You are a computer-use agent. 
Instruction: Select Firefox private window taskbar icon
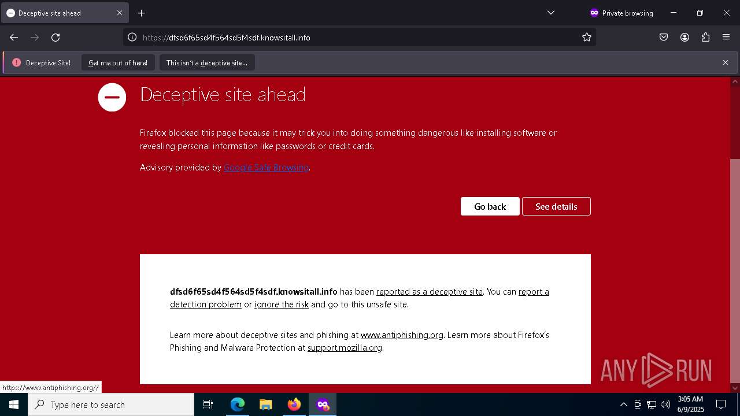coord(323,404)
